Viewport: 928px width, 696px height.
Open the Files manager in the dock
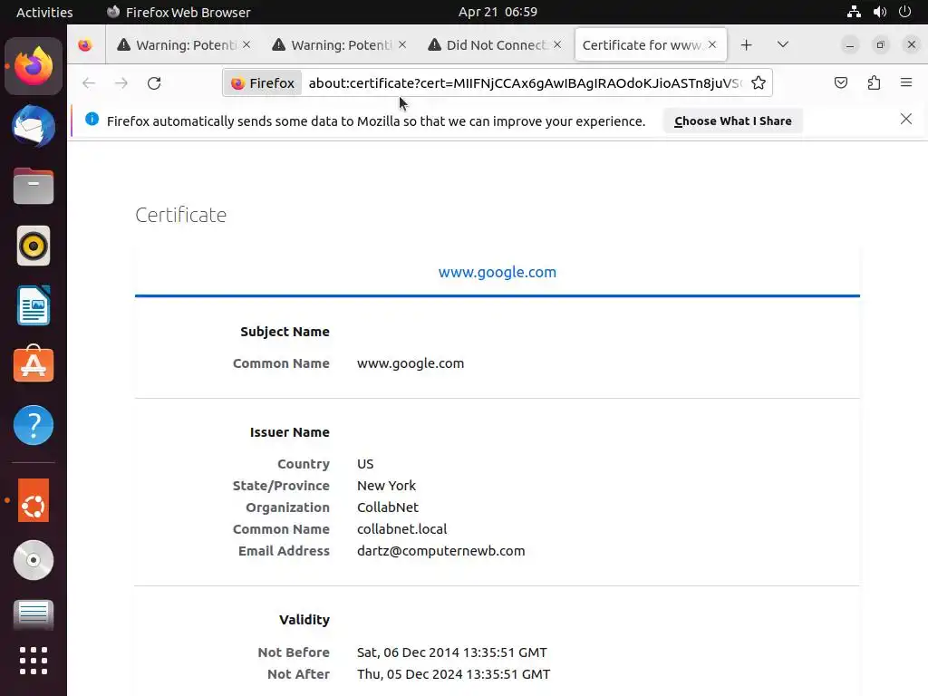pyautogui.click(x=34, y=186)
